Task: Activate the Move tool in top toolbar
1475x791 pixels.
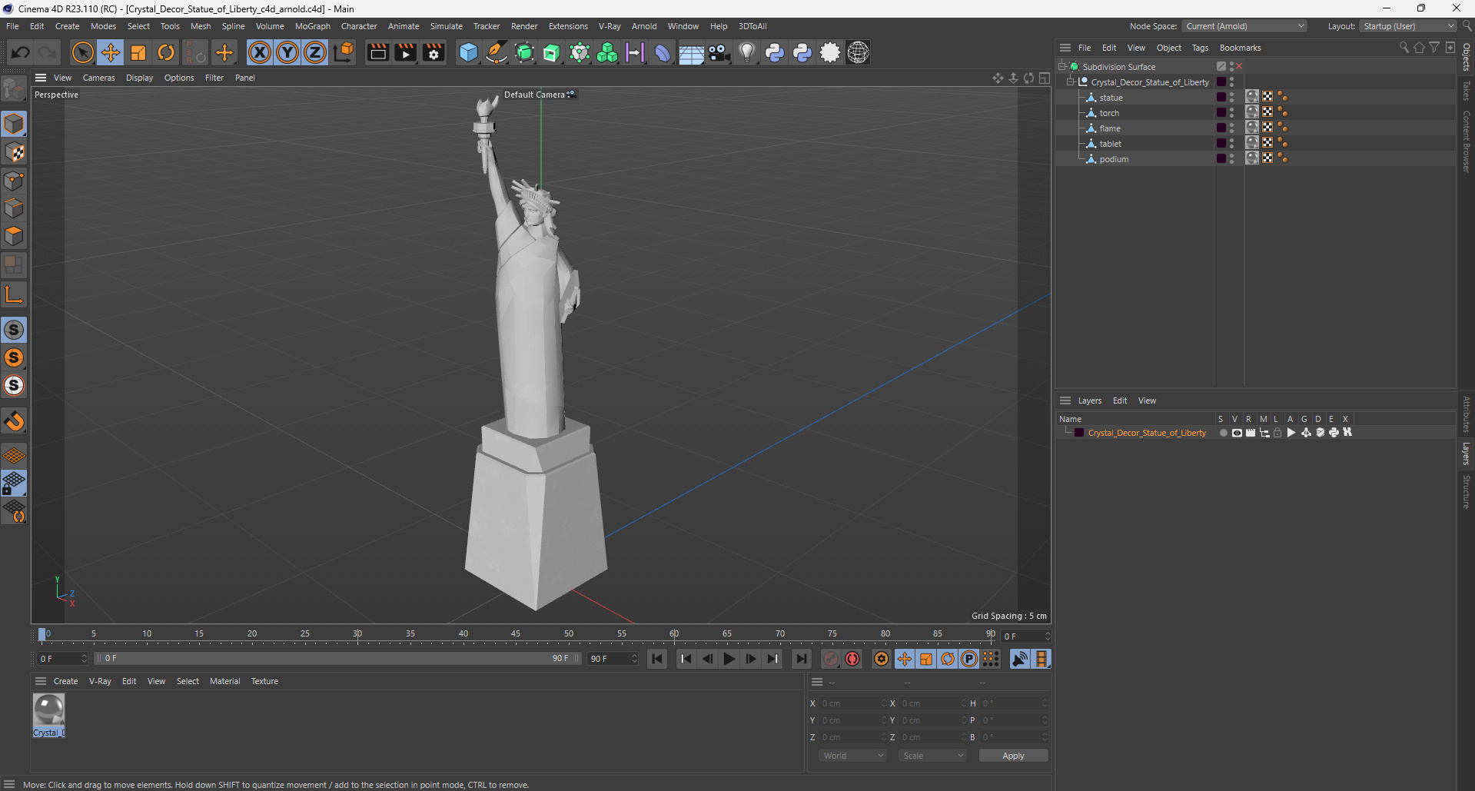Action: click(x=111, y=52)
